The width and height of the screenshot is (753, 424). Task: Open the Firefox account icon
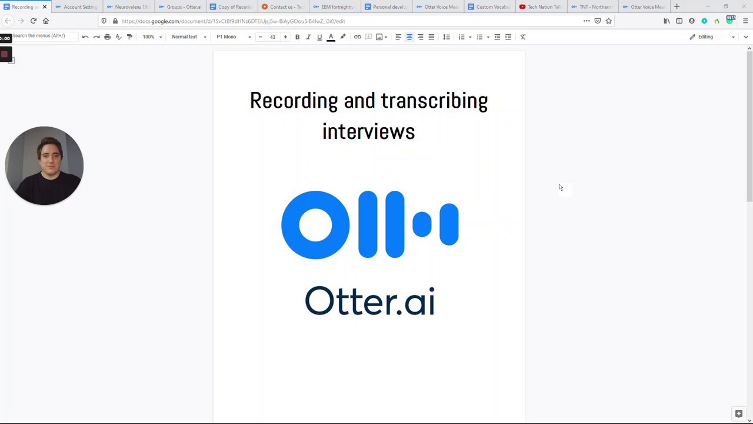[692, 21]
